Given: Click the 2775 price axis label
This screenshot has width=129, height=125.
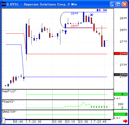Looking at the screenshot, I should (123, 42).
